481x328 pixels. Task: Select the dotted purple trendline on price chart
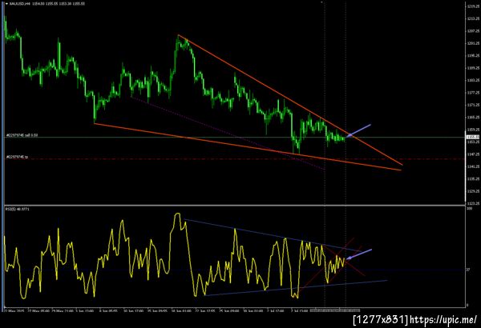tap(228, 133)
